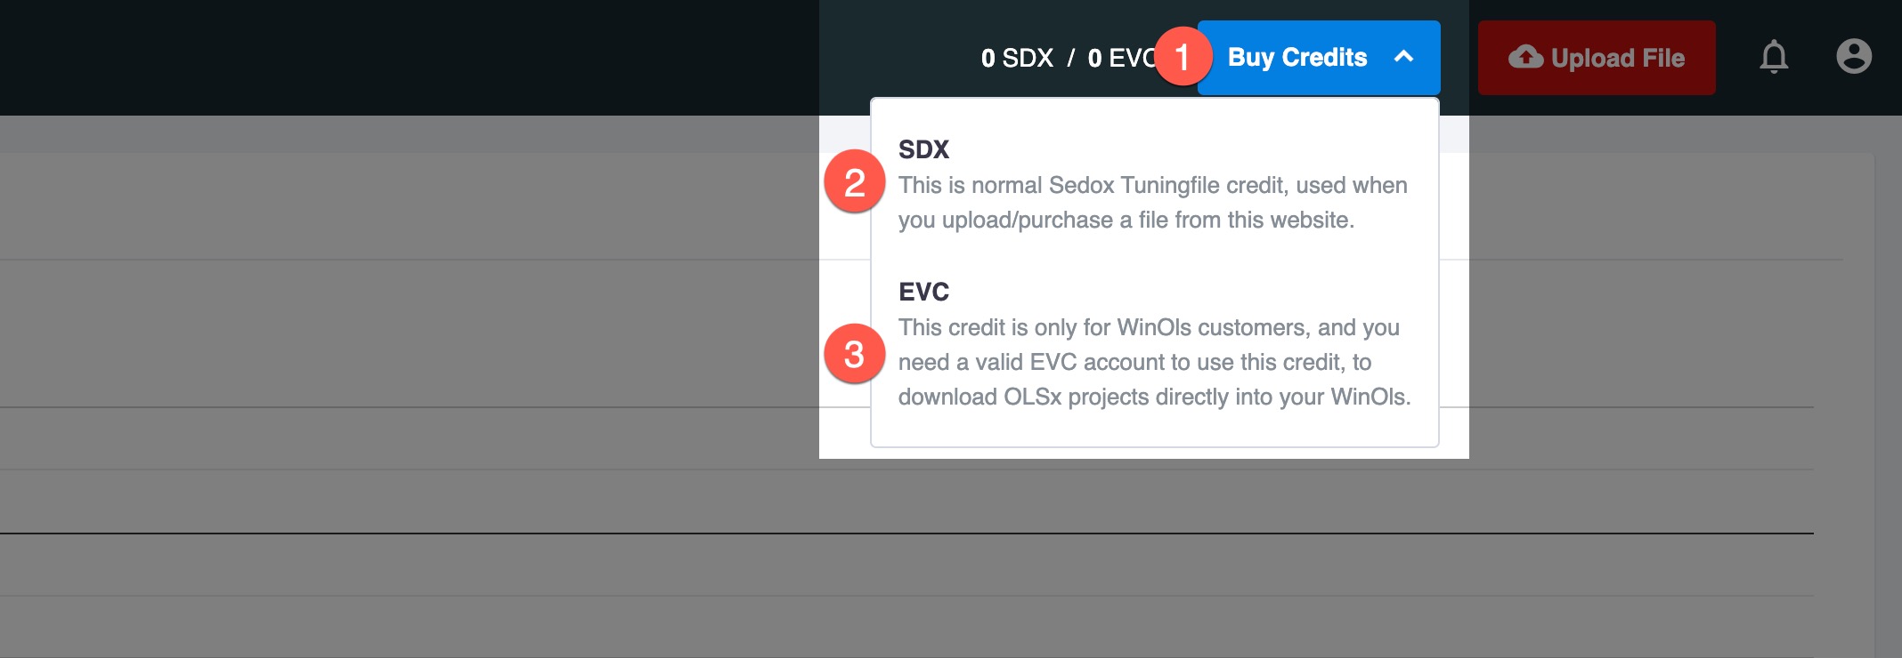Viewport: 1902px width, 658px height.
Task: Select the SDX heading in the dropdown
Action: tap(923, 149)
